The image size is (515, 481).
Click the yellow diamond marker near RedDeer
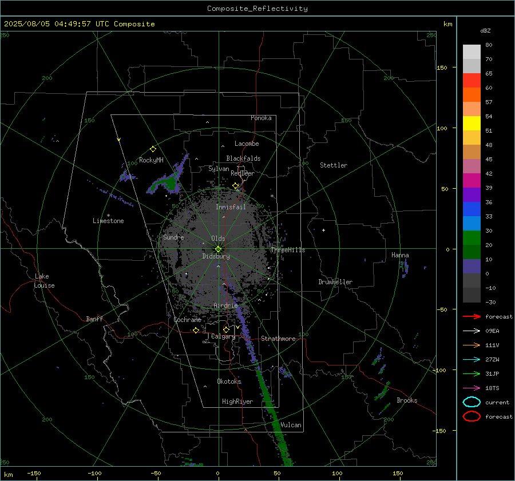[x=235, y=186]
